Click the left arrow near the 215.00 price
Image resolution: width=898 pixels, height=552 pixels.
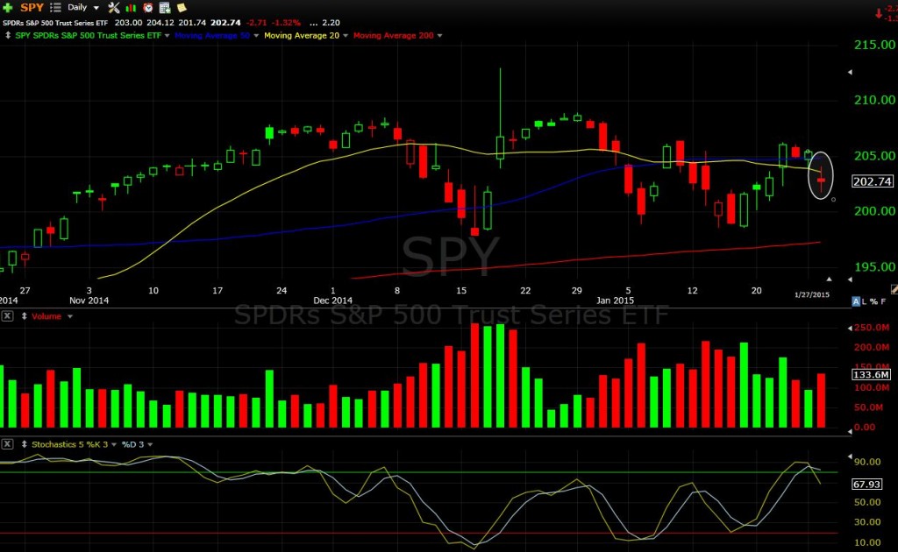pyautogui.click(x=850, y=72)
